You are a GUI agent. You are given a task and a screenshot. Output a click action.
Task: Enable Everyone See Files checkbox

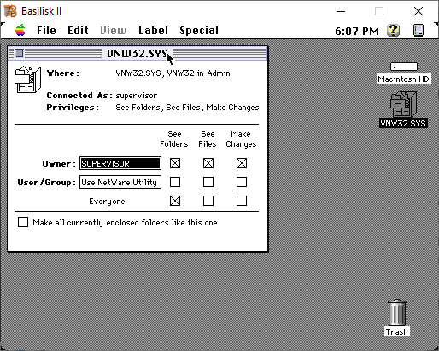(x=208, y=201)
